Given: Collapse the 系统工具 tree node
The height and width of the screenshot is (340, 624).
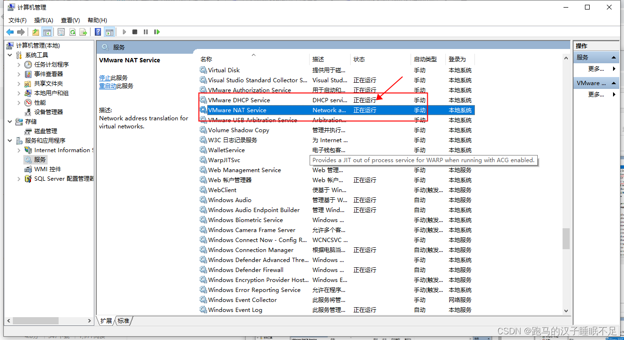Looking at the screenshot, I should (10, 55).
